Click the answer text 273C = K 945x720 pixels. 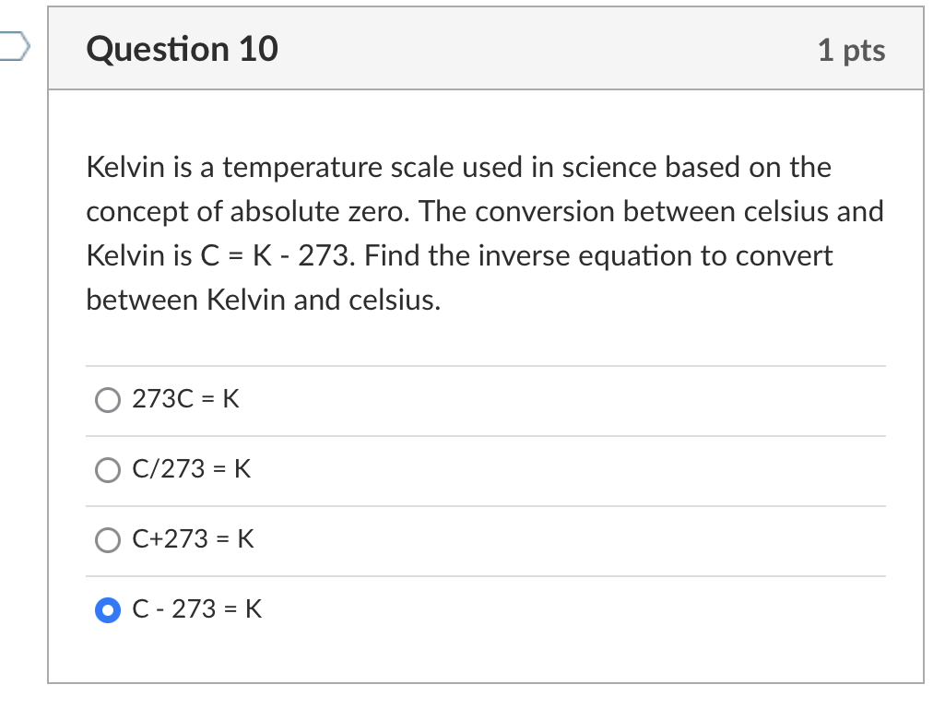click(x=184, y=399)
